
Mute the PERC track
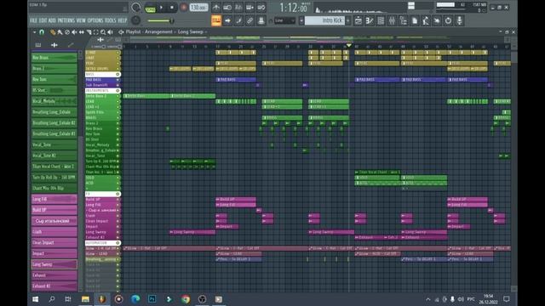118,64
